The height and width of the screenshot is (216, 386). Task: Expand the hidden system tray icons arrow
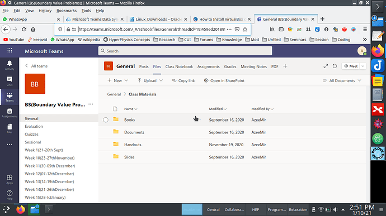pyautogui.click(x=343, y=210)
